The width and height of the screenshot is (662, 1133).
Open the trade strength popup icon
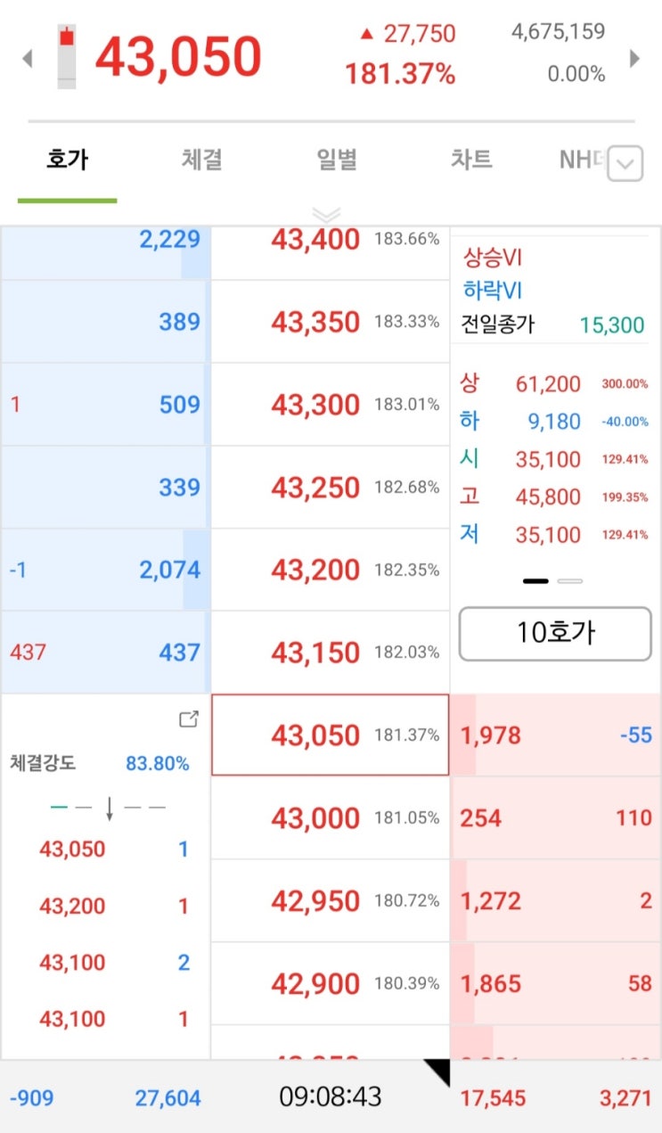tap(188, 719)
